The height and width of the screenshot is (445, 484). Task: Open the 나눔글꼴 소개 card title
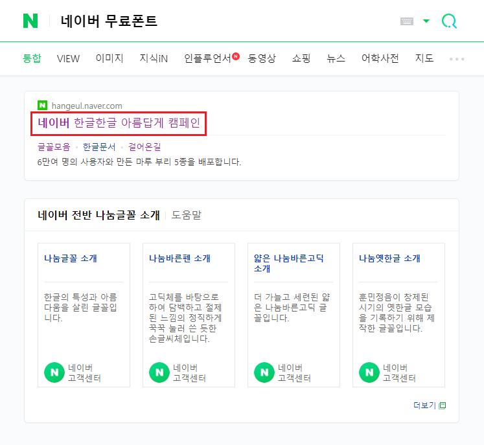tap(71, 258)
